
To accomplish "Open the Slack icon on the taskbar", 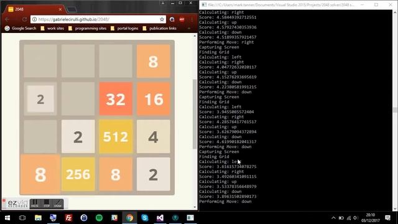I will click(114, 218).
